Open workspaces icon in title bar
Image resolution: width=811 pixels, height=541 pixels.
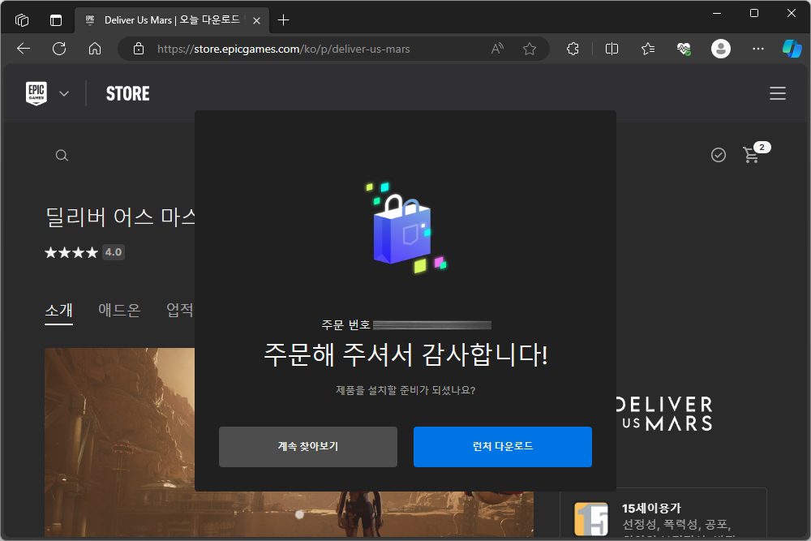pyautogui.click(x=22, y=20)
